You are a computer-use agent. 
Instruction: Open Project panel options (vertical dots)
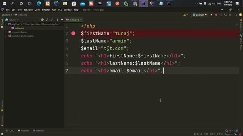click(57, 20)
